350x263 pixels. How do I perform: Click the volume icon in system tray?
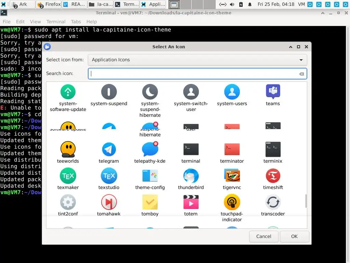pyautogui.click(x=232, y=4)
